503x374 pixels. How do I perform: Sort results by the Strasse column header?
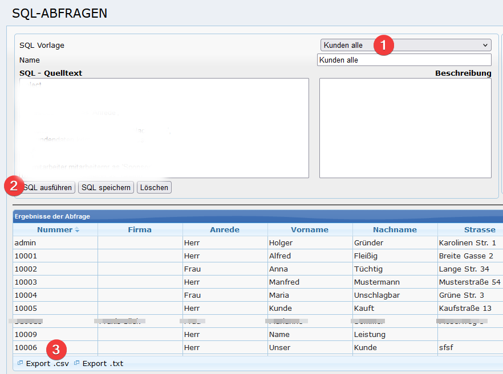click(479, 230)
